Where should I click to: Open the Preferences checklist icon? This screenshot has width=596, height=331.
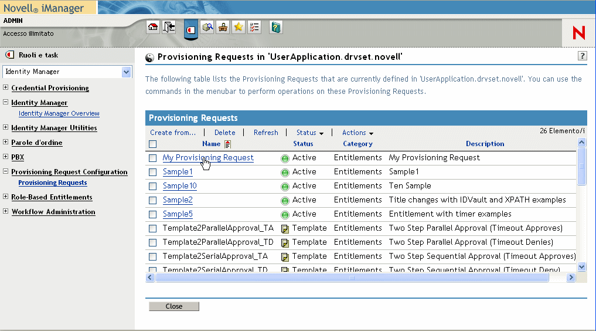254,27
